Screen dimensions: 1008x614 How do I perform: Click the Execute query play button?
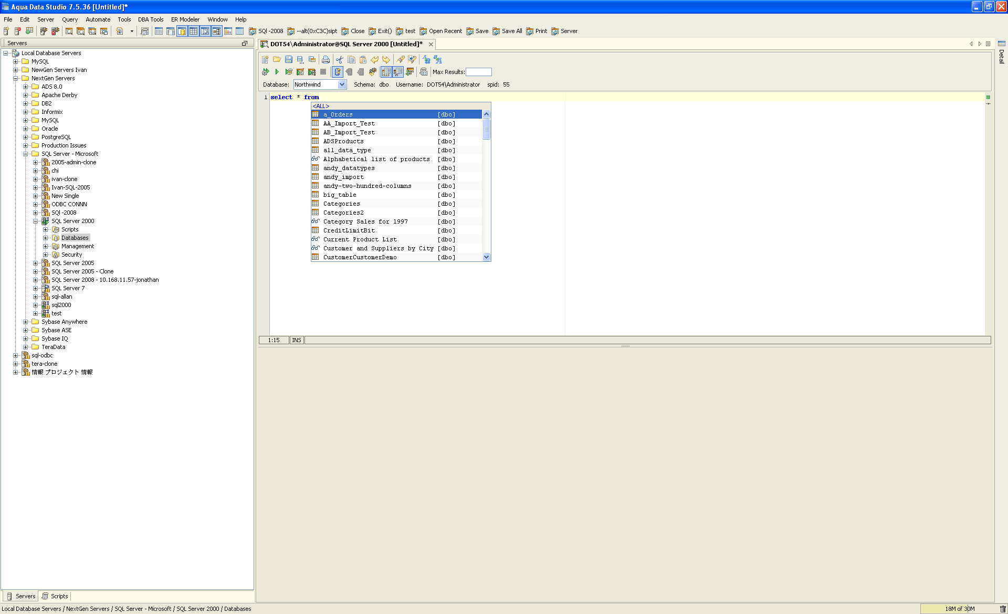point(277,72)
